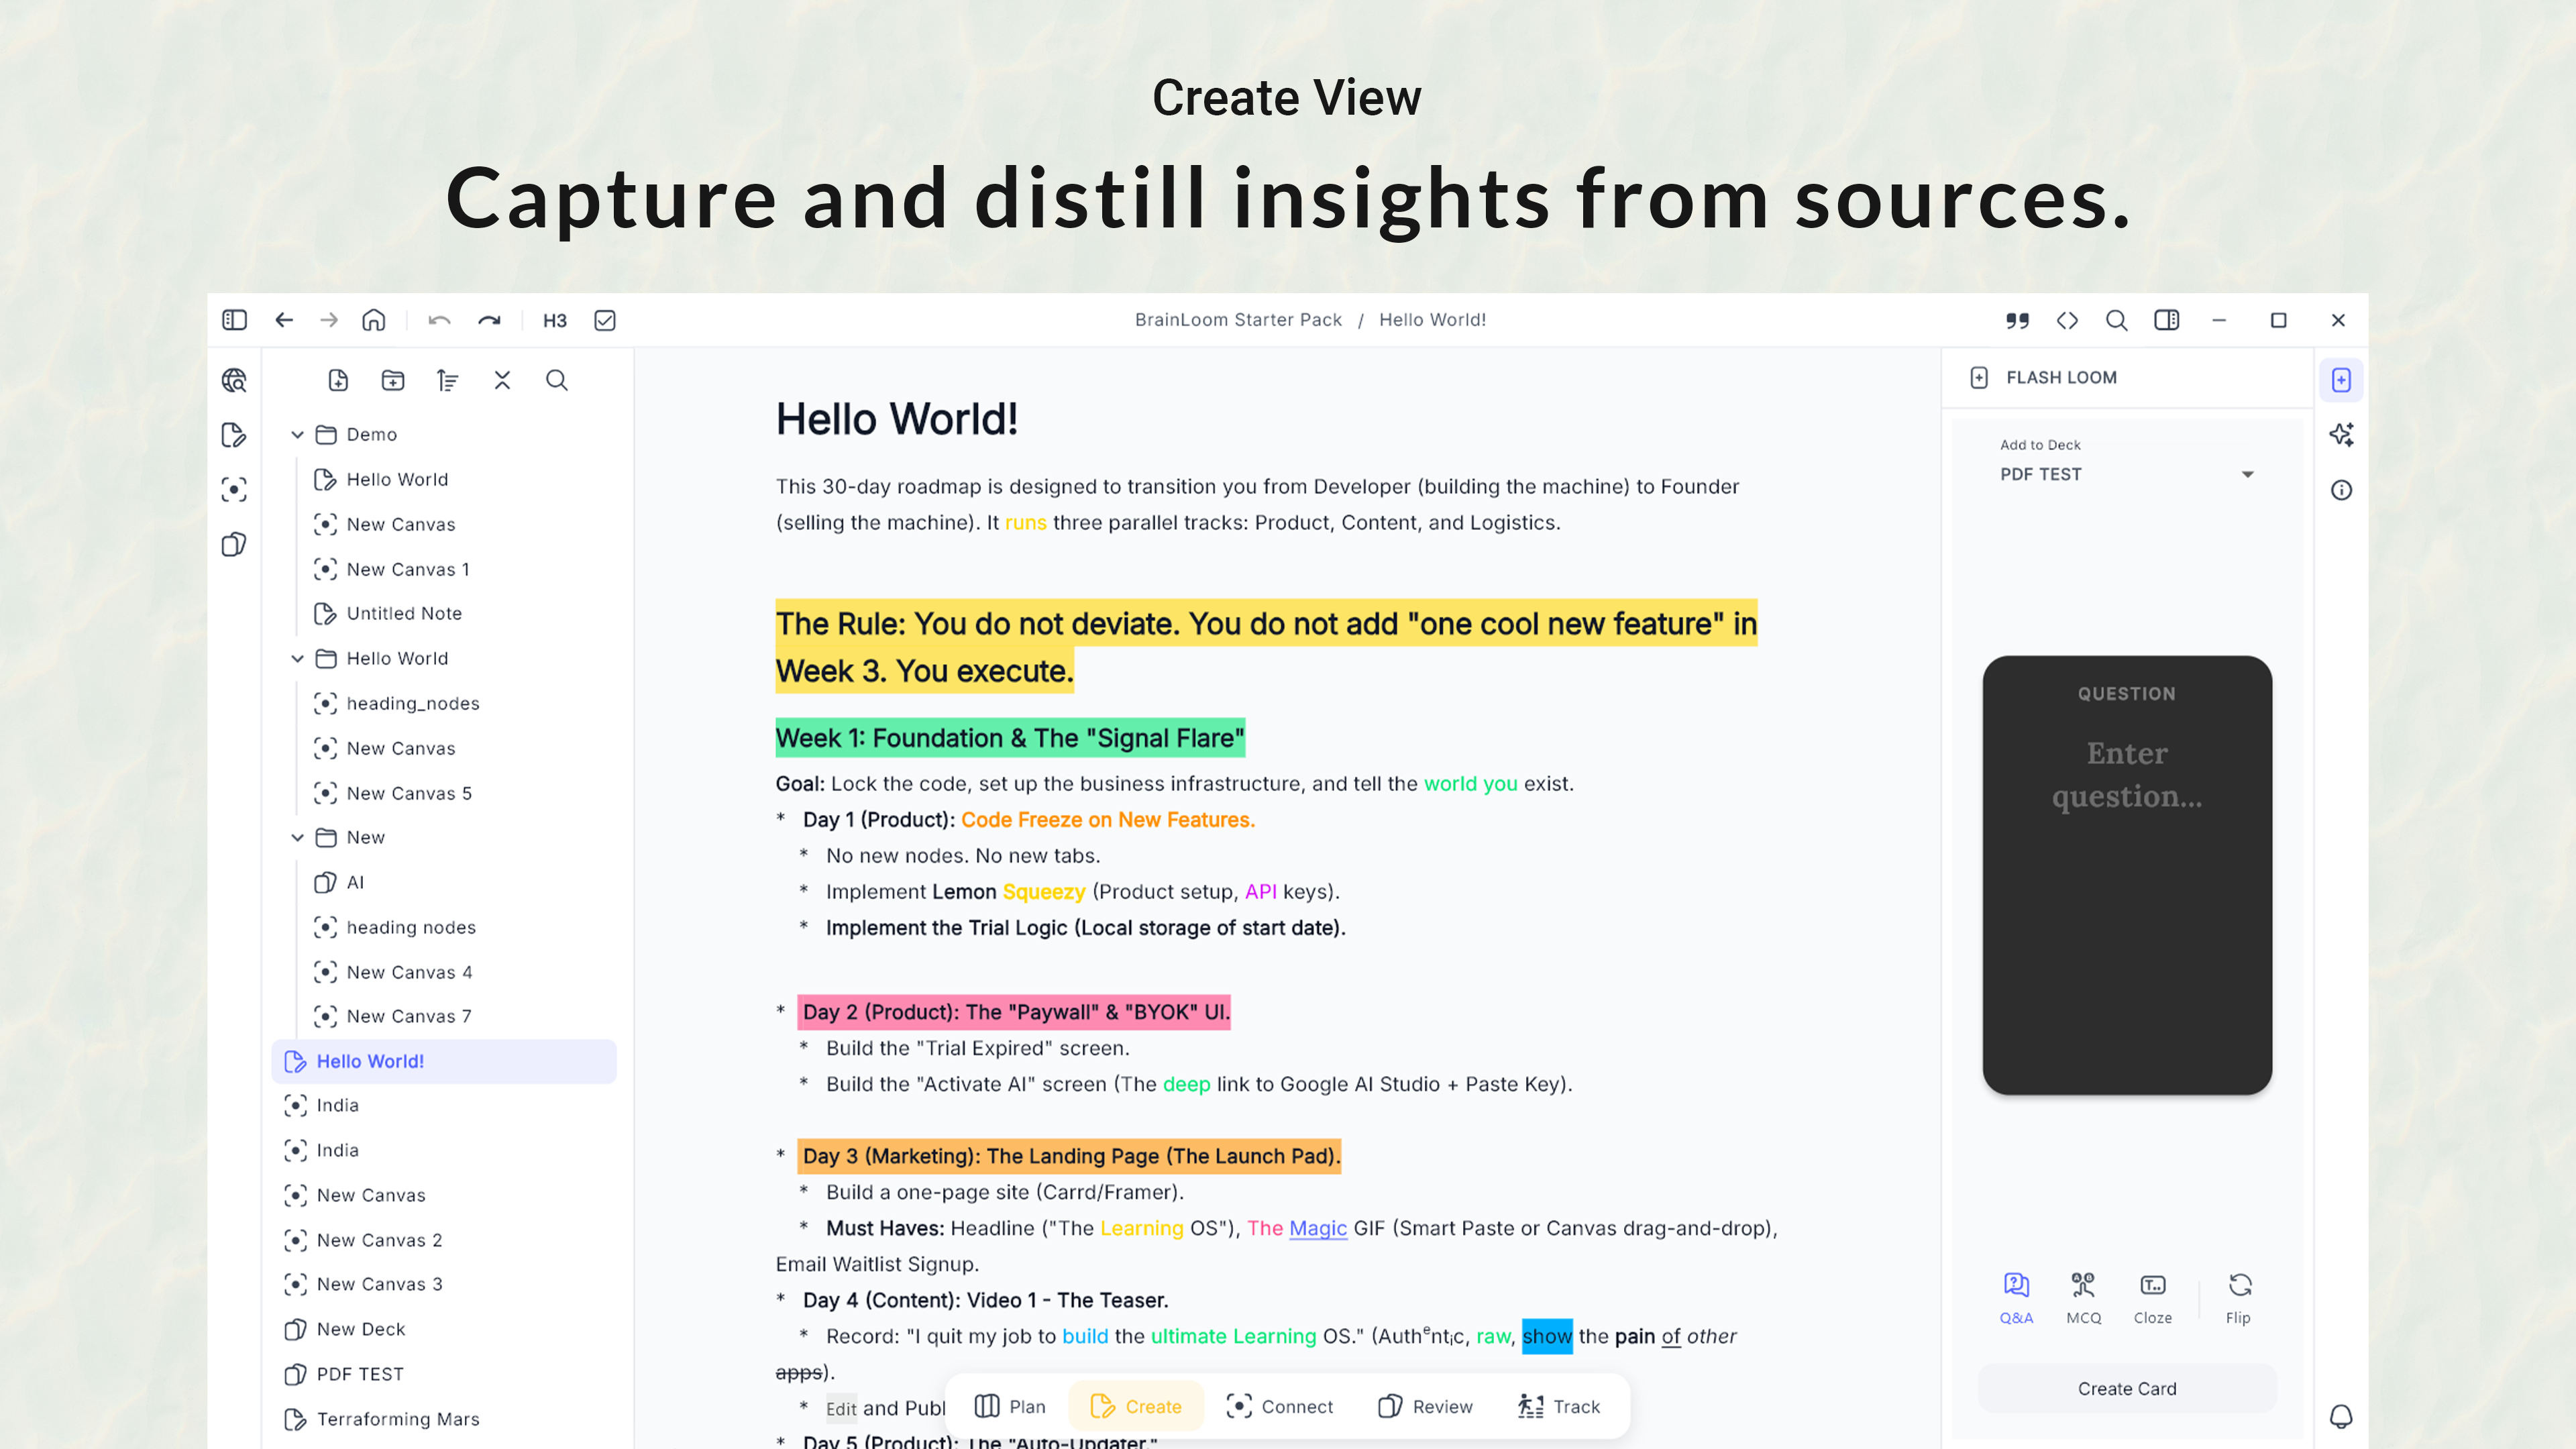Open the AI sparkle assistant in right sidebar
The image size is (2576, 1449).
pyautogui.click(x=2343, y=434)
